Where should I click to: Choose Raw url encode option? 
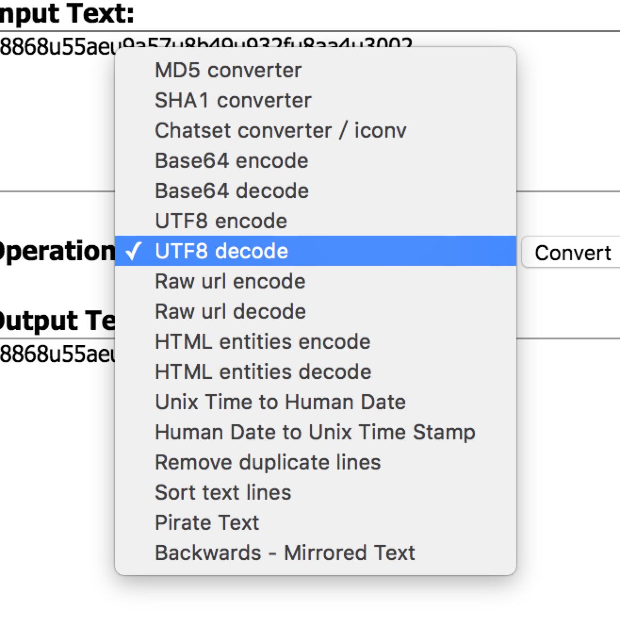point(230,281)
